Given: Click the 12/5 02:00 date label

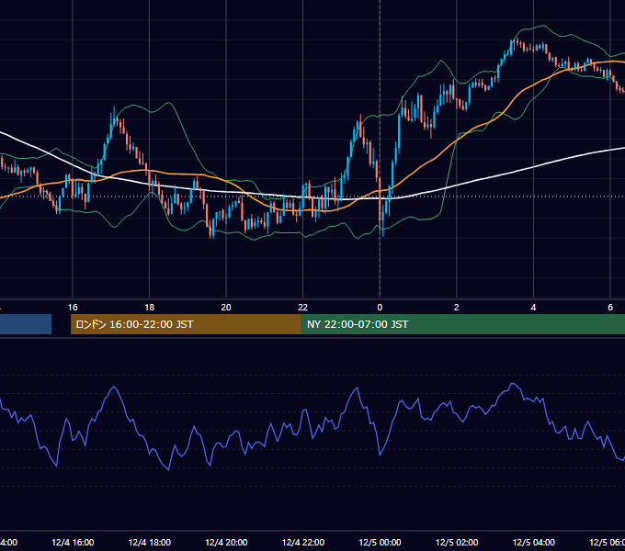Looking at the screenshot, I should click(x=457, y=542).
